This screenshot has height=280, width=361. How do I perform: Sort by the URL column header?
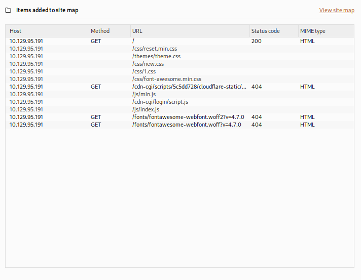190,31
